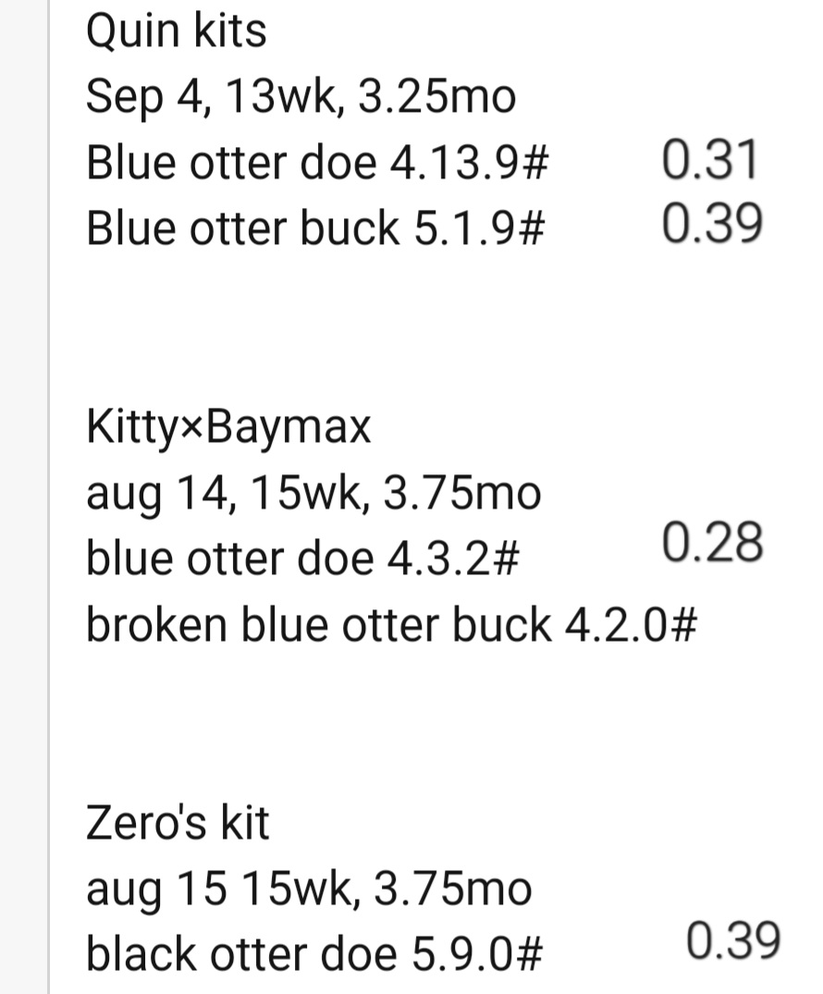Screen dimensions: 823x994
Task: Click 'blue otter doe 4.3.2#' line
Action: click(x=302, y=559)
